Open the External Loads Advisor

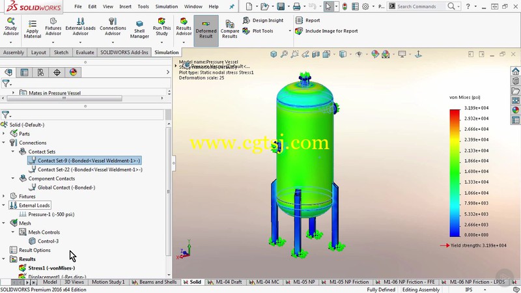[x=80, y=27]
